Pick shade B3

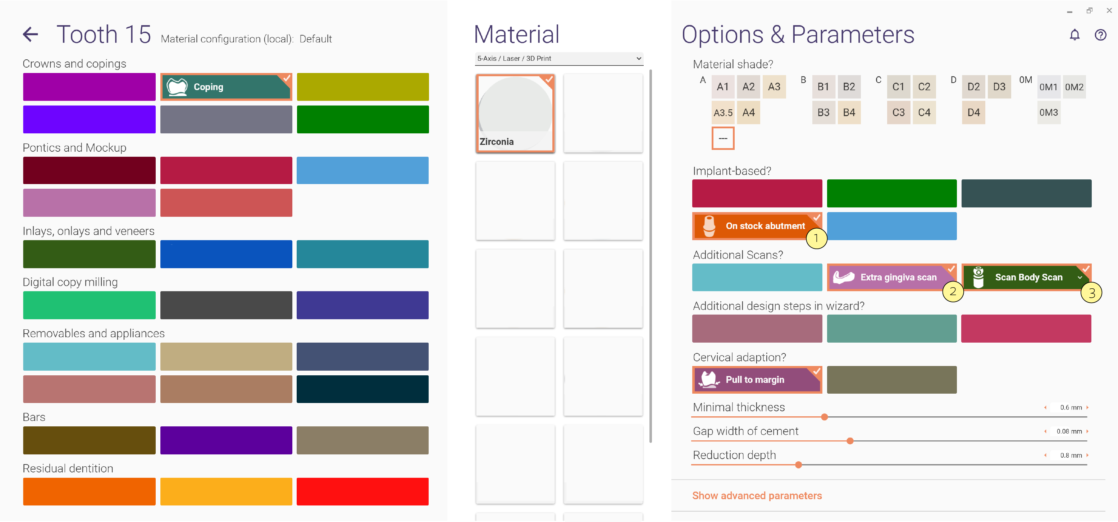point(823,113)
